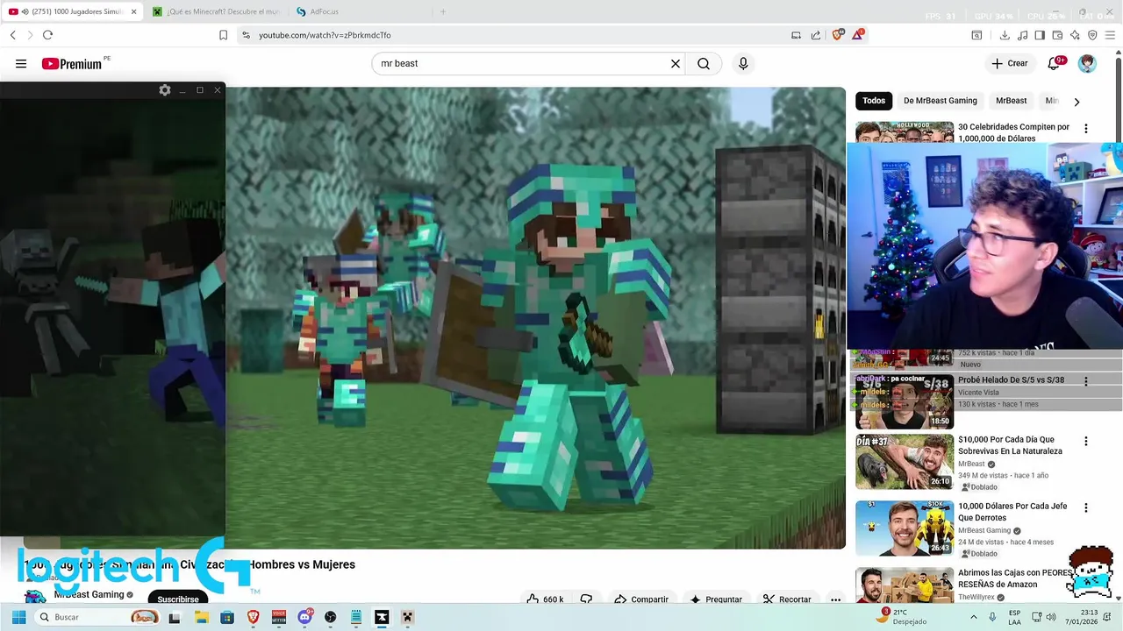This screenshot has width=1123, height=631.
Task: Open a new browser tab
Action: click(x=443, y=11)
